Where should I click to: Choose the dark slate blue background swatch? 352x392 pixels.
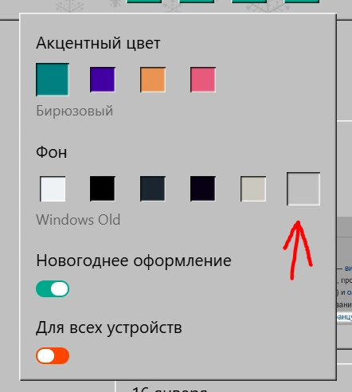(x=153, y=189)
